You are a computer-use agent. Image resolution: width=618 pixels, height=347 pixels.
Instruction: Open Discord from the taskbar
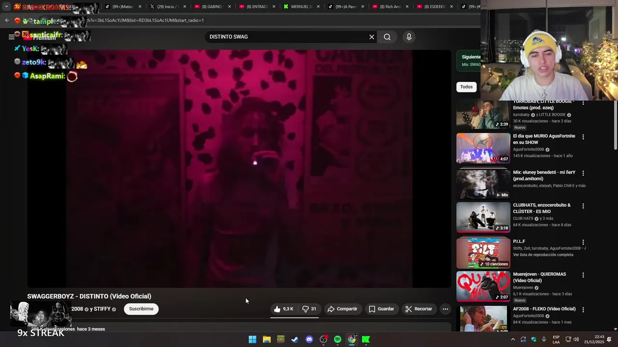click(309, 339)
